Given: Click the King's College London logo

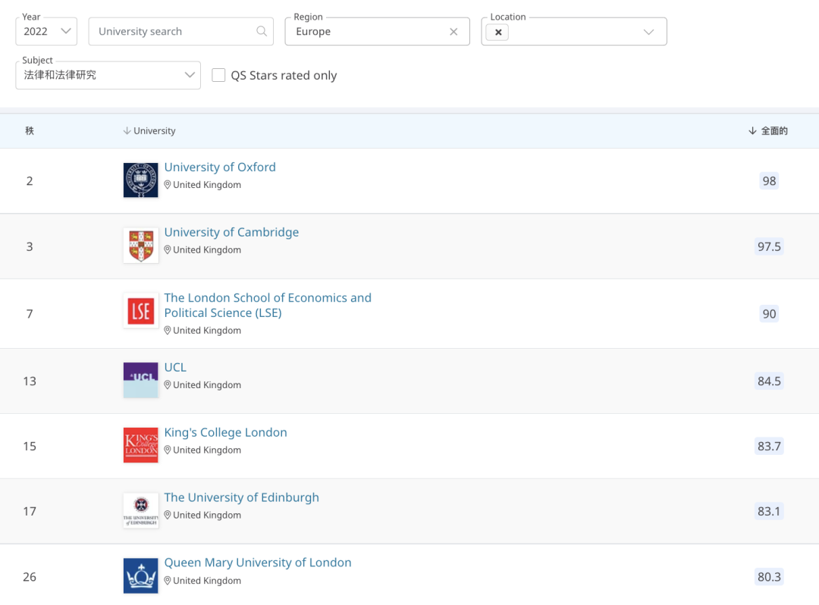Looking at the screenshot, I should tap(140, 445).
